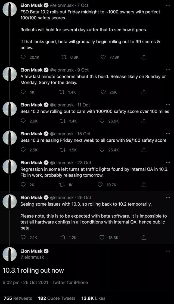Show the 13.8K Likes list
The height and width of the screenshot is (304, 174).
click(93, 298)
